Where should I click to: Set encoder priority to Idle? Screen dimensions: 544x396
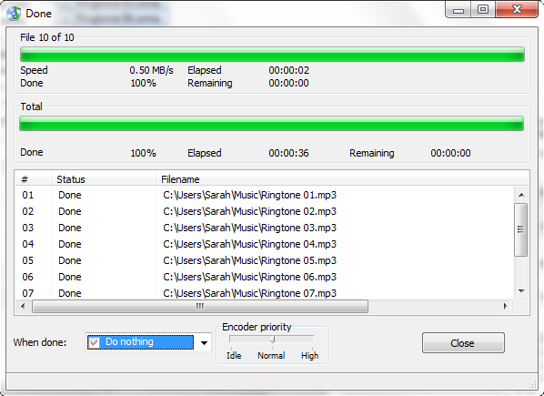[234, 355]
